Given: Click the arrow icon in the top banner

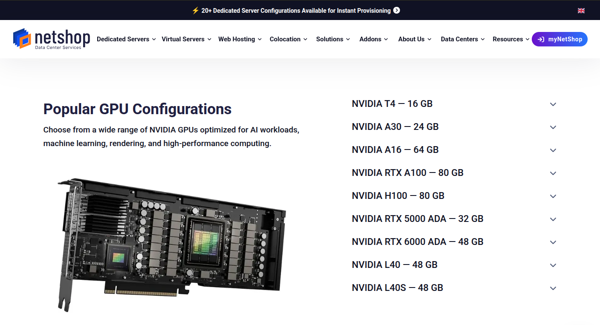Looking at the screenshot, I should point(397,10).
